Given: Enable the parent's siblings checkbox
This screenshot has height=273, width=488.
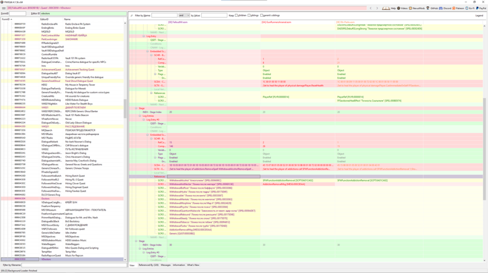Looking at the screenshot, I should pos(262,15).
